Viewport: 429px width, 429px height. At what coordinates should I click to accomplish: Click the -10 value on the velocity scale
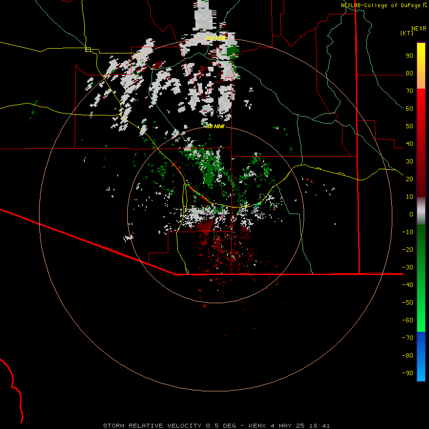pyautogui.click(x=408, y=232)
